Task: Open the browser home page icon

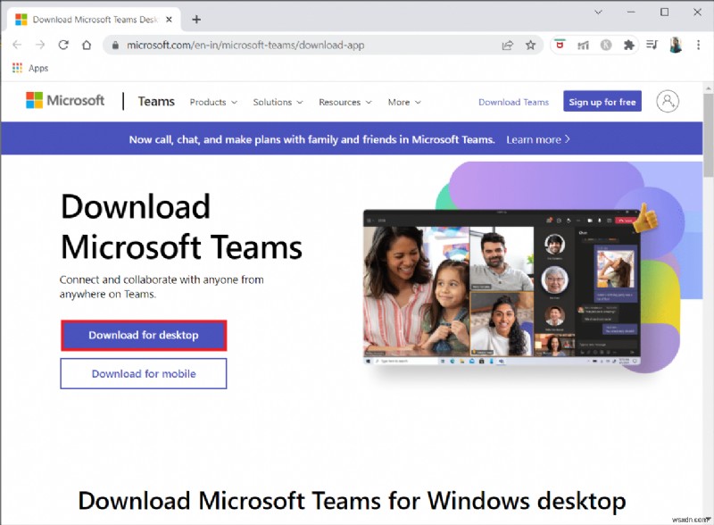Action: [87, 45]
